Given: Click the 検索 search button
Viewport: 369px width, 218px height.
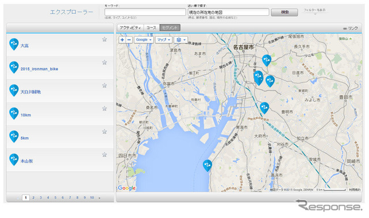Looking at the screenshot, I should click(284, 12).
